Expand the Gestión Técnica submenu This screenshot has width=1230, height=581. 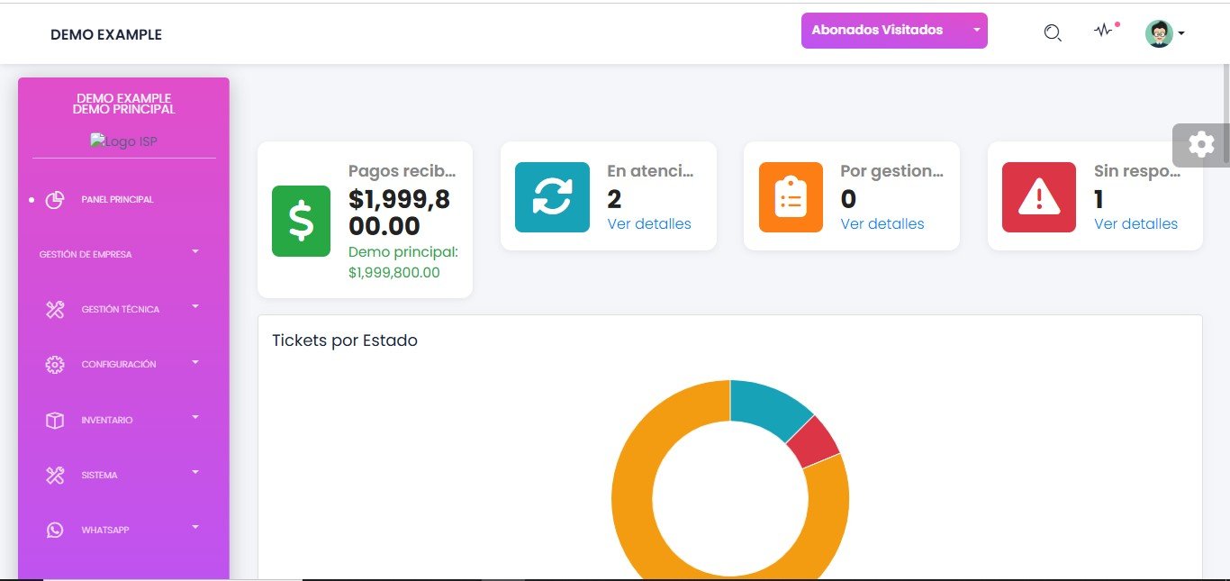pos(121,309)
